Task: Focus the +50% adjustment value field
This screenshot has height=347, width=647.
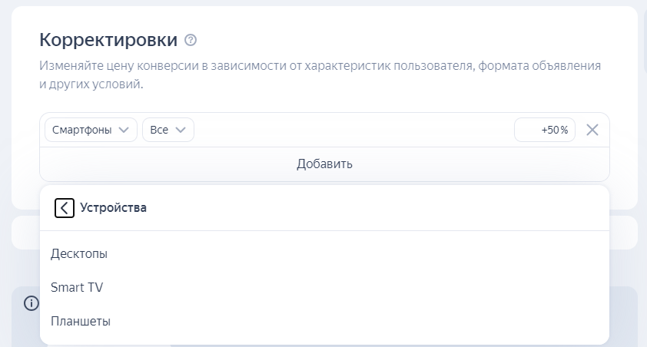Action: [545, 130]
